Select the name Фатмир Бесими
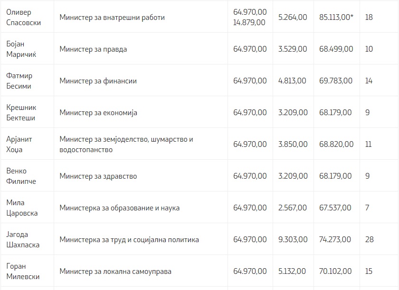This screenshot has height=290, width=399. [x=19, y=81]
